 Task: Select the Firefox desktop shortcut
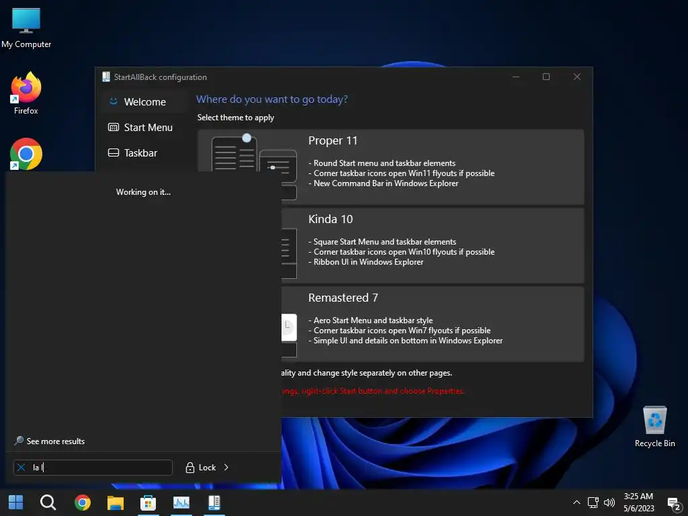click(26, 93)
